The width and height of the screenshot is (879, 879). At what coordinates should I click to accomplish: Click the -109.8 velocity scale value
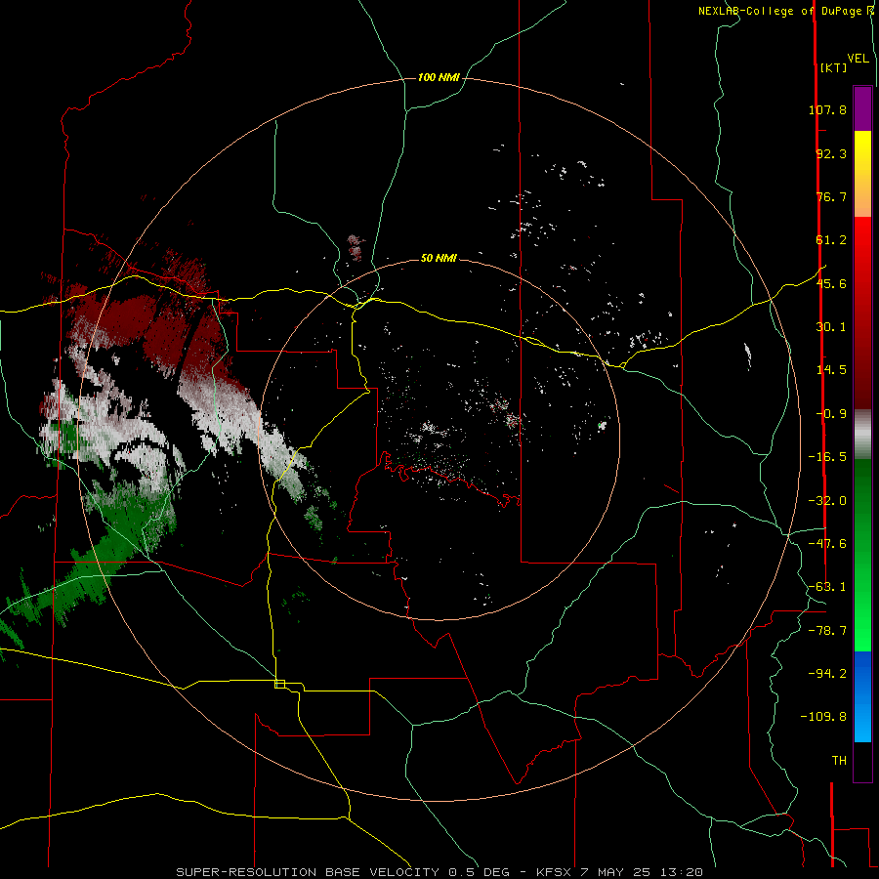(x=823, y=717)
